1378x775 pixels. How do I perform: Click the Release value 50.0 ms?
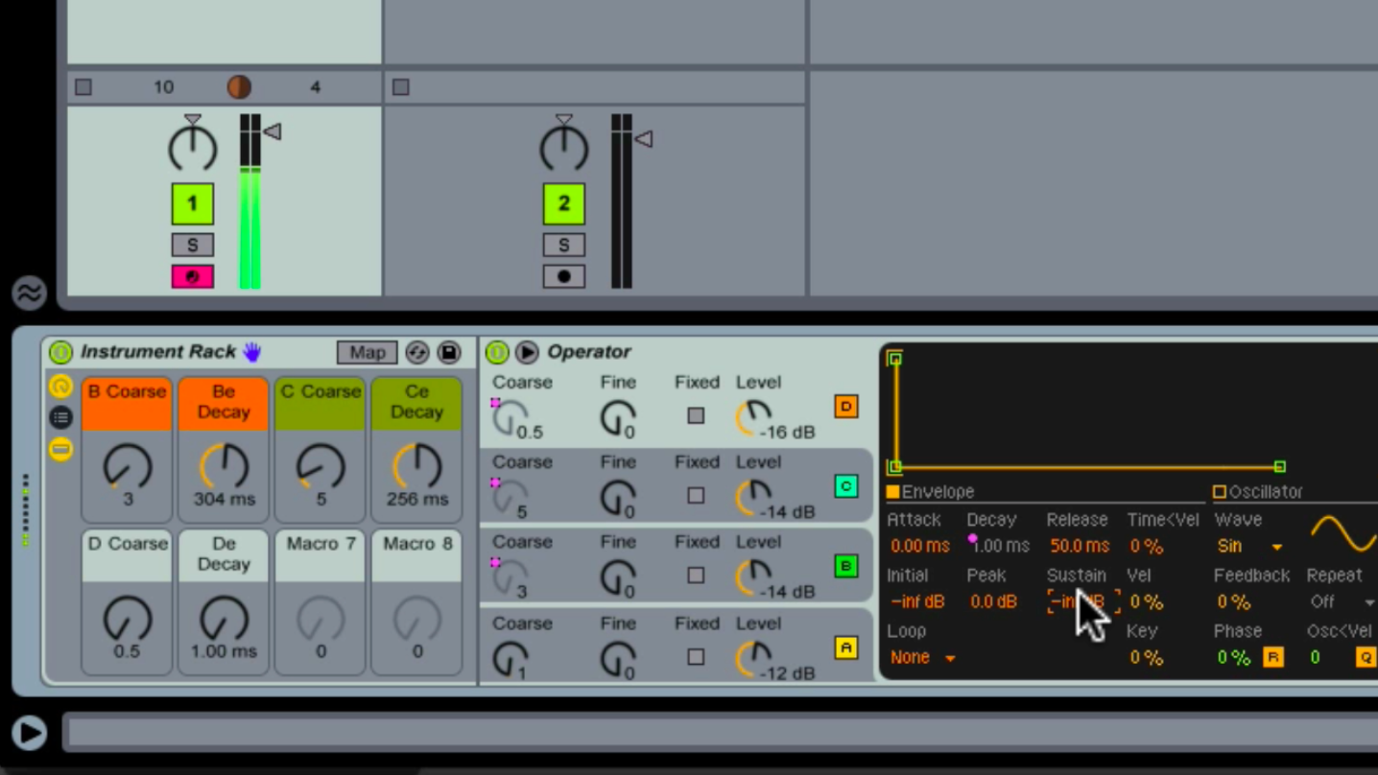(1080, 546)
